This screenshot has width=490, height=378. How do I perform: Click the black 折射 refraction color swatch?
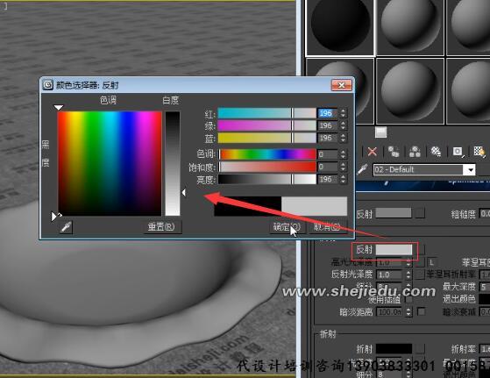[x=394, y=348]
